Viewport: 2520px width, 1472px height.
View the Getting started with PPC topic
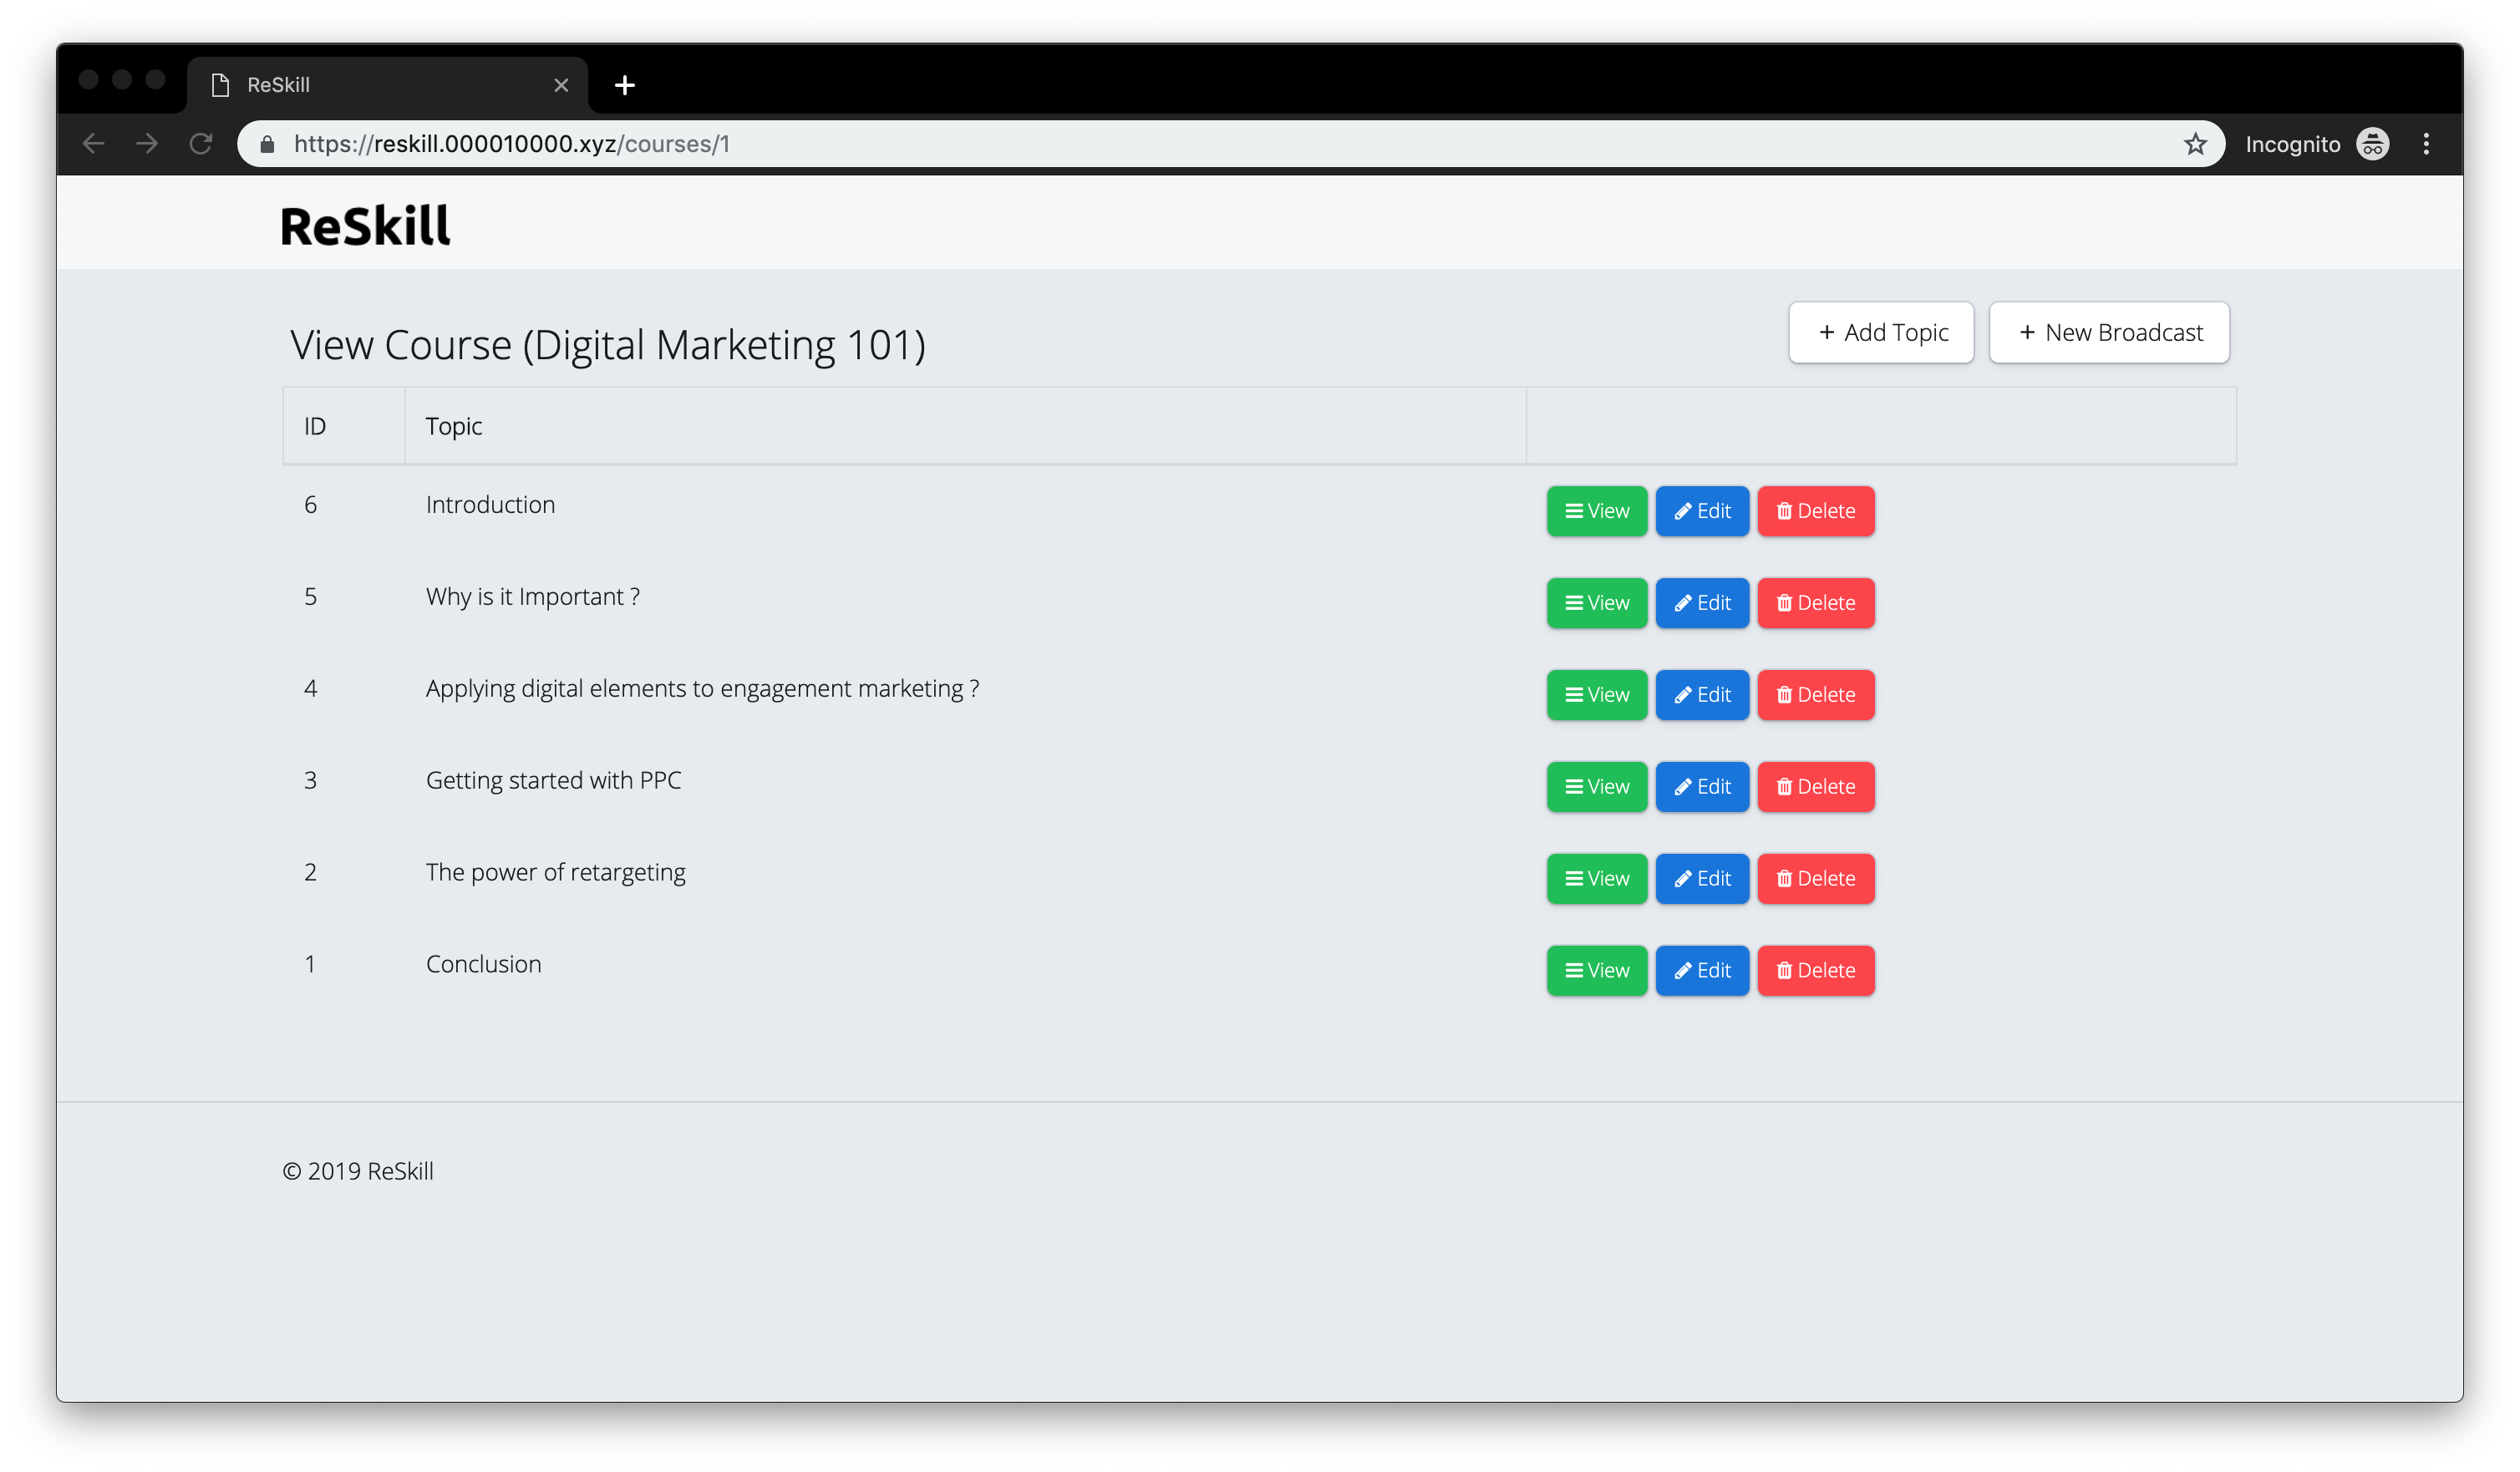[x=1596, y=787]
